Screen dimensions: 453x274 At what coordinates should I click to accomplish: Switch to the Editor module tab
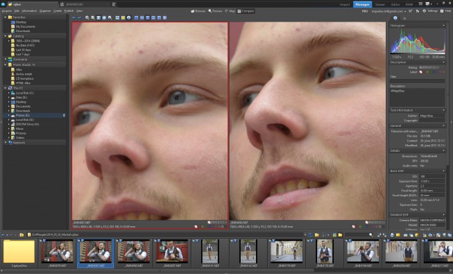pos(395,4)
